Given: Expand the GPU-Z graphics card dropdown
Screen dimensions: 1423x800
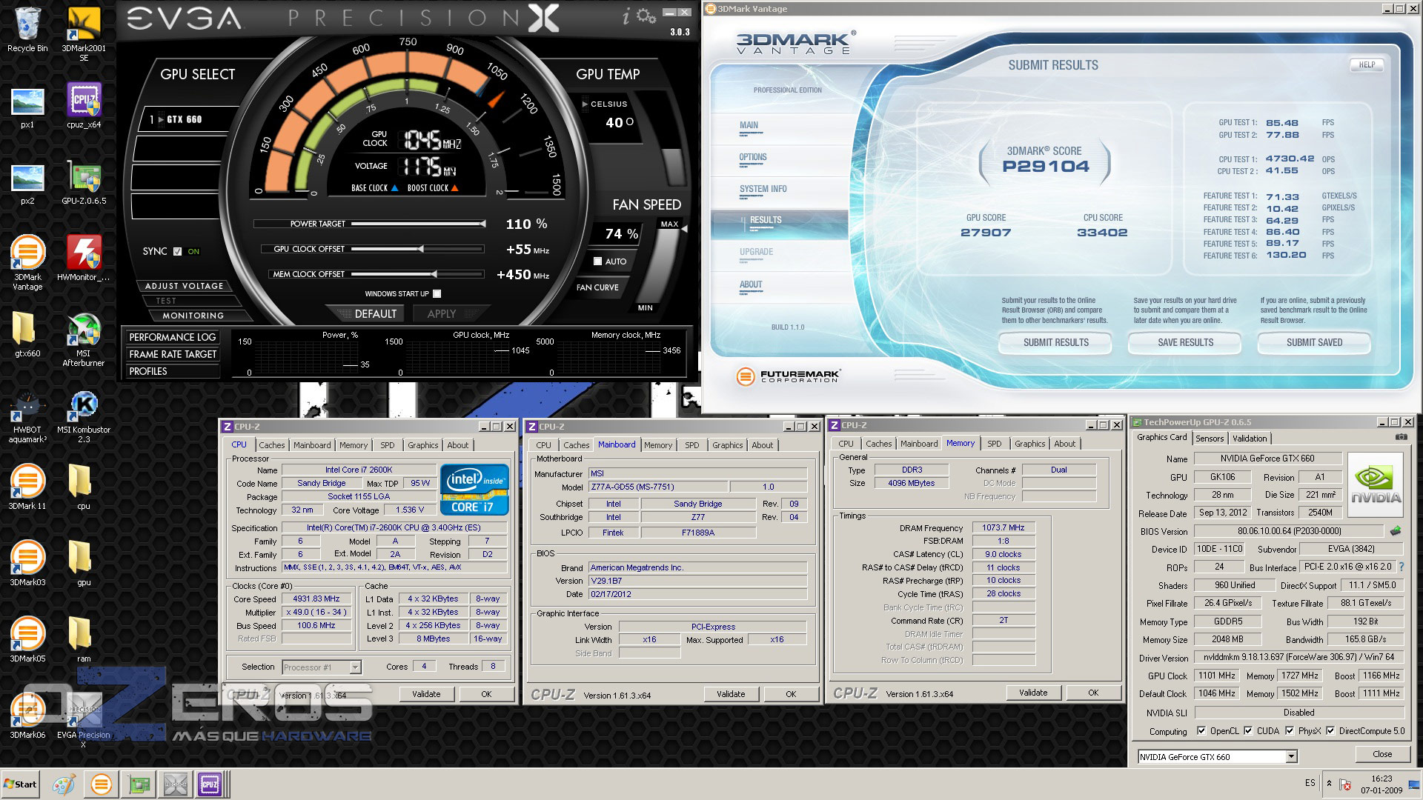Looking at the screenshot, I should coord(1291,756).
